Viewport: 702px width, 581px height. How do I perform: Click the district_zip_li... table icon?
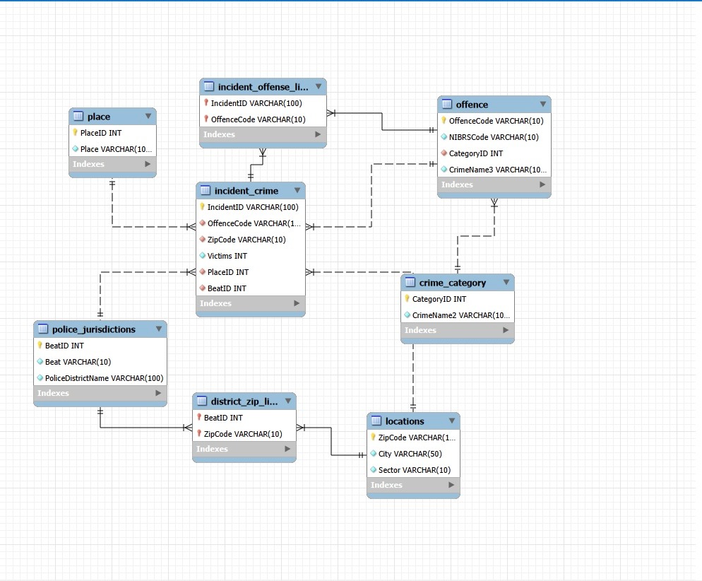coord(202,401)
